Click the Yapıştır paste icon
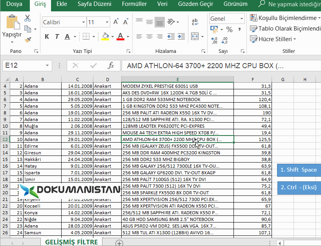Image resolution: width=321 pixels, height=246 pixels. coord(13,22)
